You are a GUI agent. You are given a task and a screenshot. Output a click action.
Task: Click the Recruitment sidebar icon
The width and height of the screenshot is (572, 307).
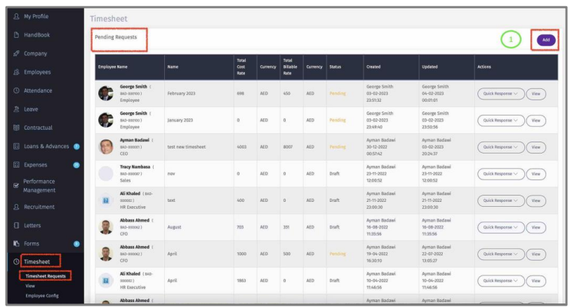pos(15,206)
